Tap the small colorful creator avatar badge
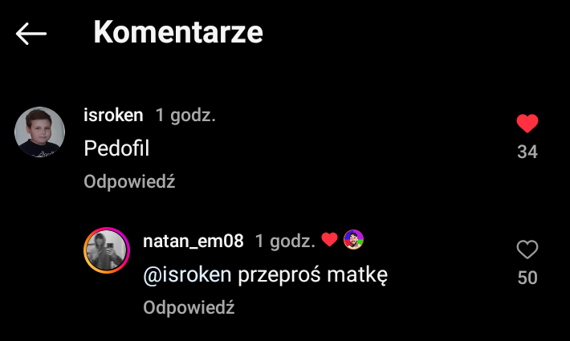The width and height of the screenshot is (570, 341). (353, 240)
